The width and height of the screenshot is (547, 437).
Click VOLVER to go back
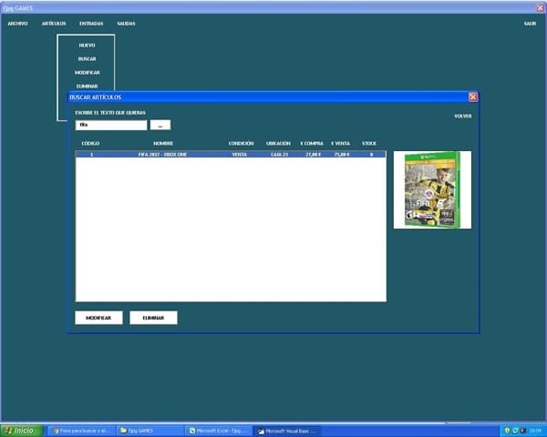(462, 117)
